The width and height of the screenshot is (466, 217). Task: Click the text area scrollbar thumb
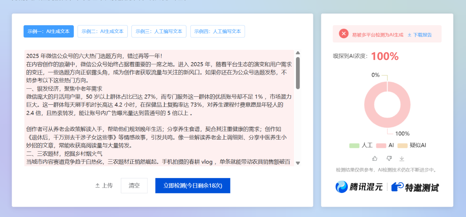pyautogui.click(x=298, y=73)
